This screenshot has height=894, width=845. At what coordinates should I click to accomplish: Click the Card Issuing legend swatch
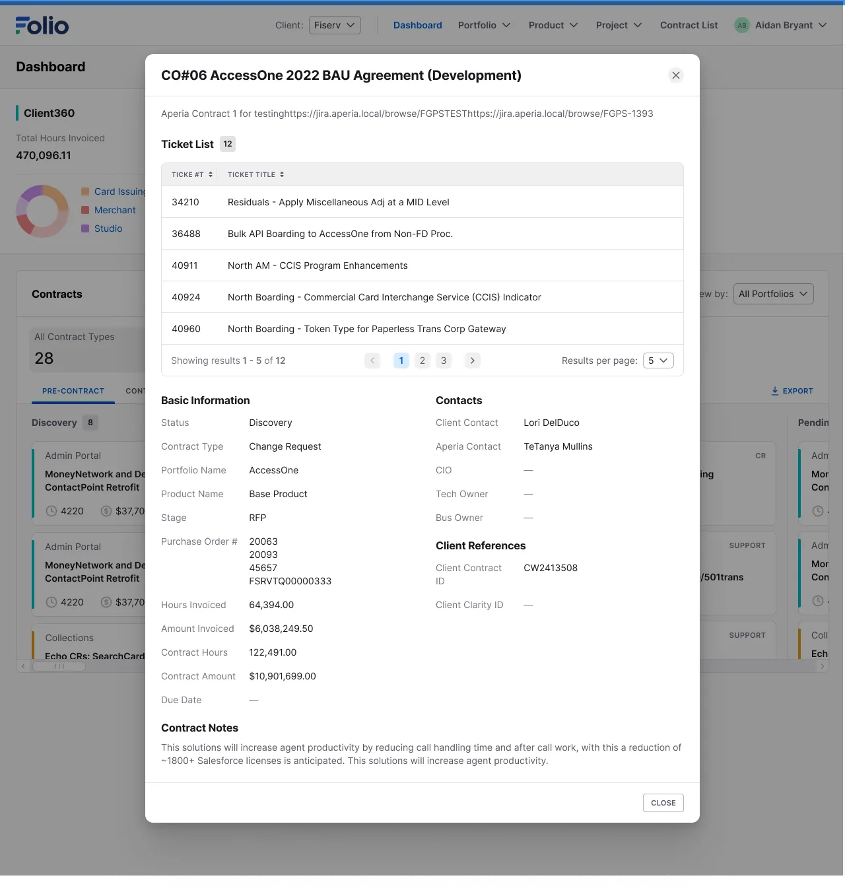click(85, 191)
